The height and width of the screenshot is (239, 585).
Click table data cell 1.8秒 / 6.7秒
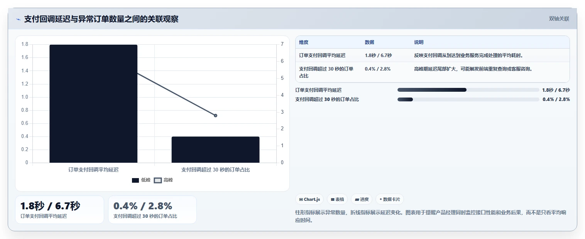pyautogui.click(x=378, y=56)
